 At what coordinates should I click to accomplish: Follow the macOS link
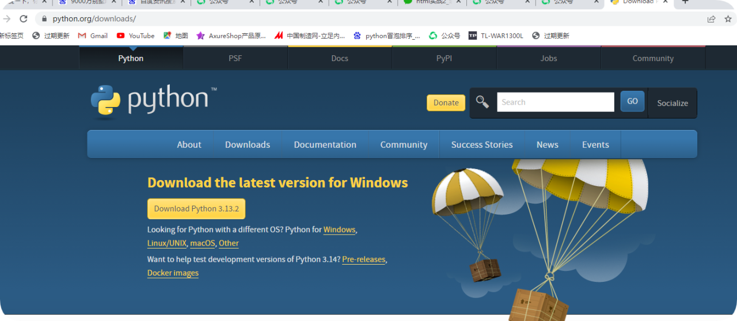[x=203, y=243]
